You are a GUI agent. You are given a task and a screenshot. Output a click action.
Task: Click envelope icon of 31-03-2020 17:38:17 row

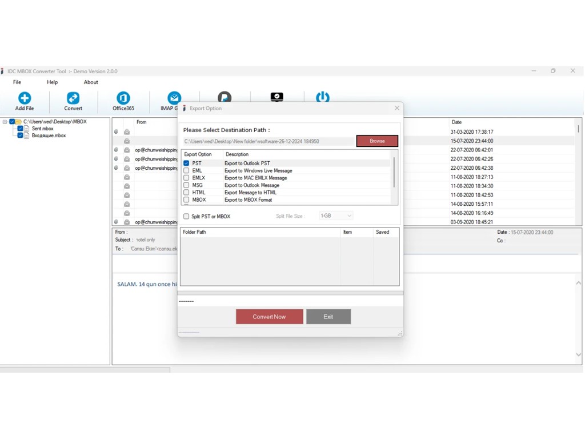coord(127,132)
